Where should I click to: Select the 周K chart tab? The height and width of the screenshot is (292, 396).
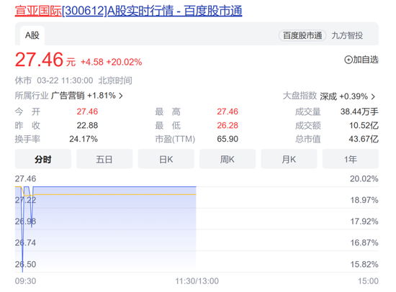(228, 159)
